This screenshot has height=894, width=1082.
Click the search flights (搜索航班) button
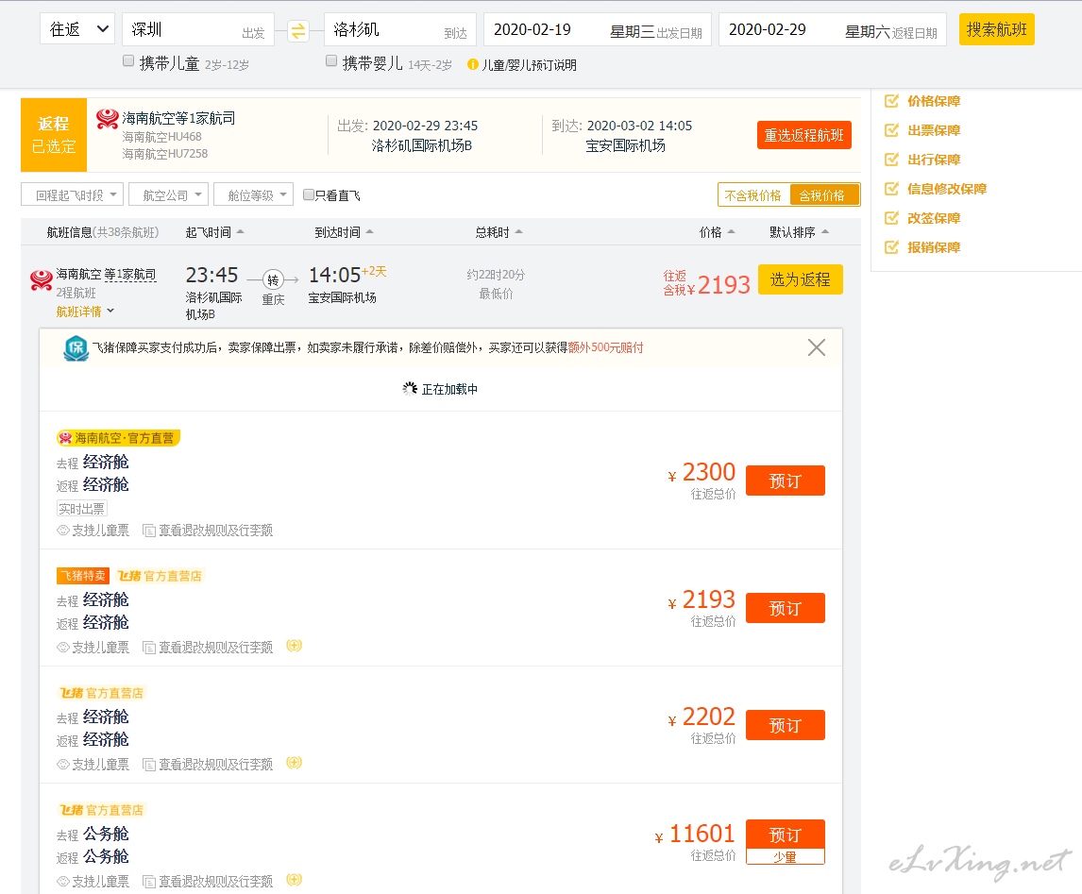coord(996,29)
